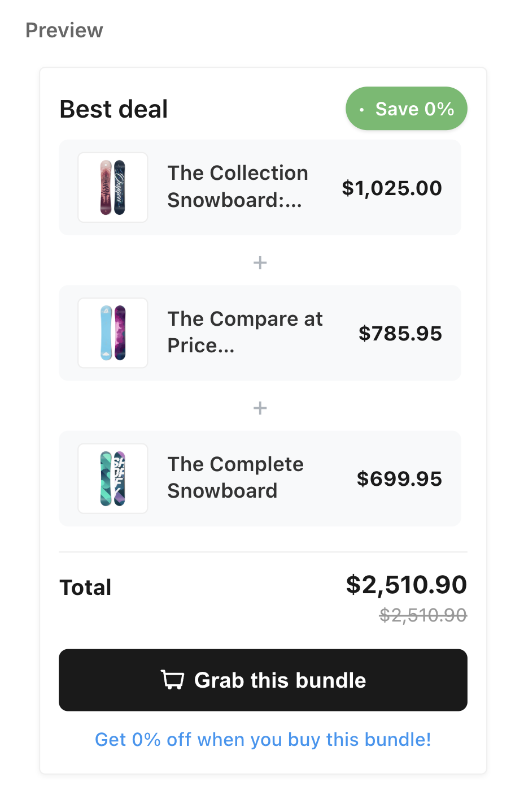Click the $785.95 price
Image resolution: width=524 pixels, height=794 pixels.
pyautogui.click(x=400, y=334)
